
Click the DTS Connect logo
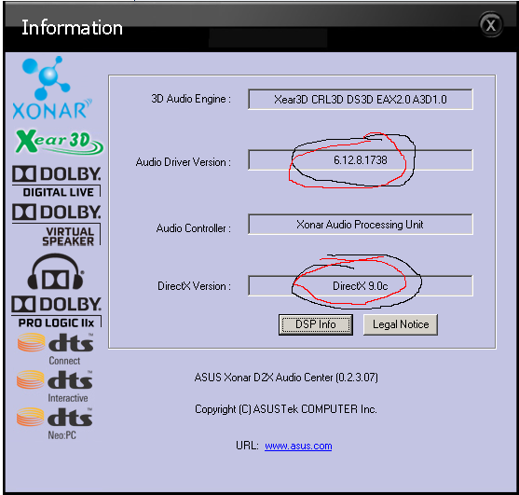click(x=56, y=349)
